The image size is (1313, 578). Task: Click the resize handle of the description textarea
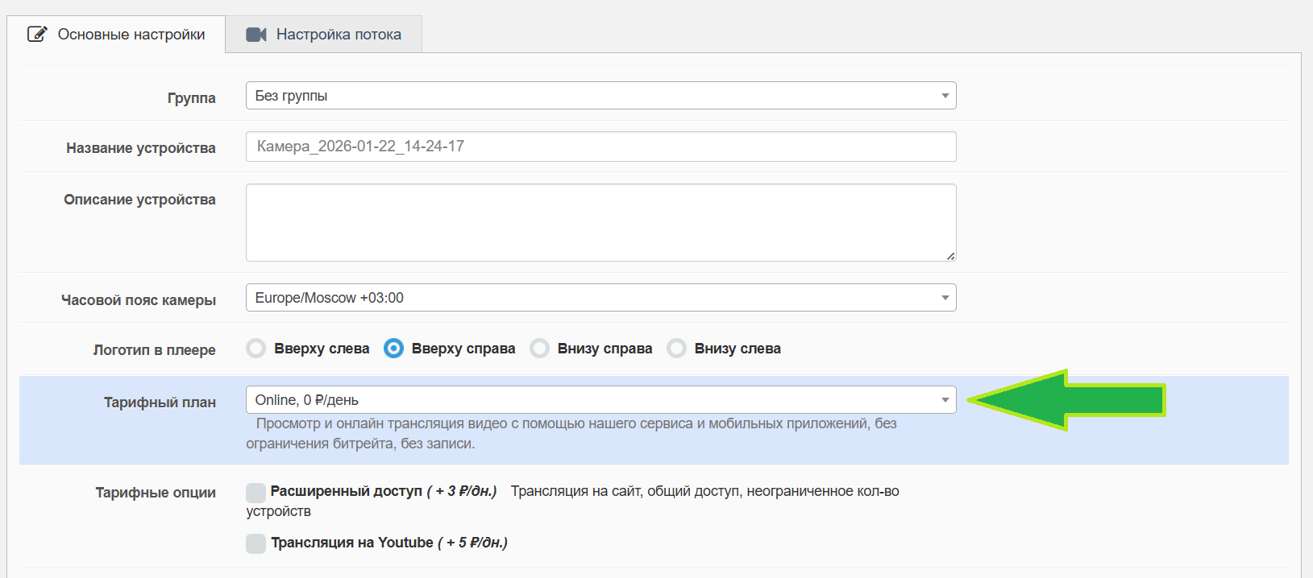tap(950, 255)
